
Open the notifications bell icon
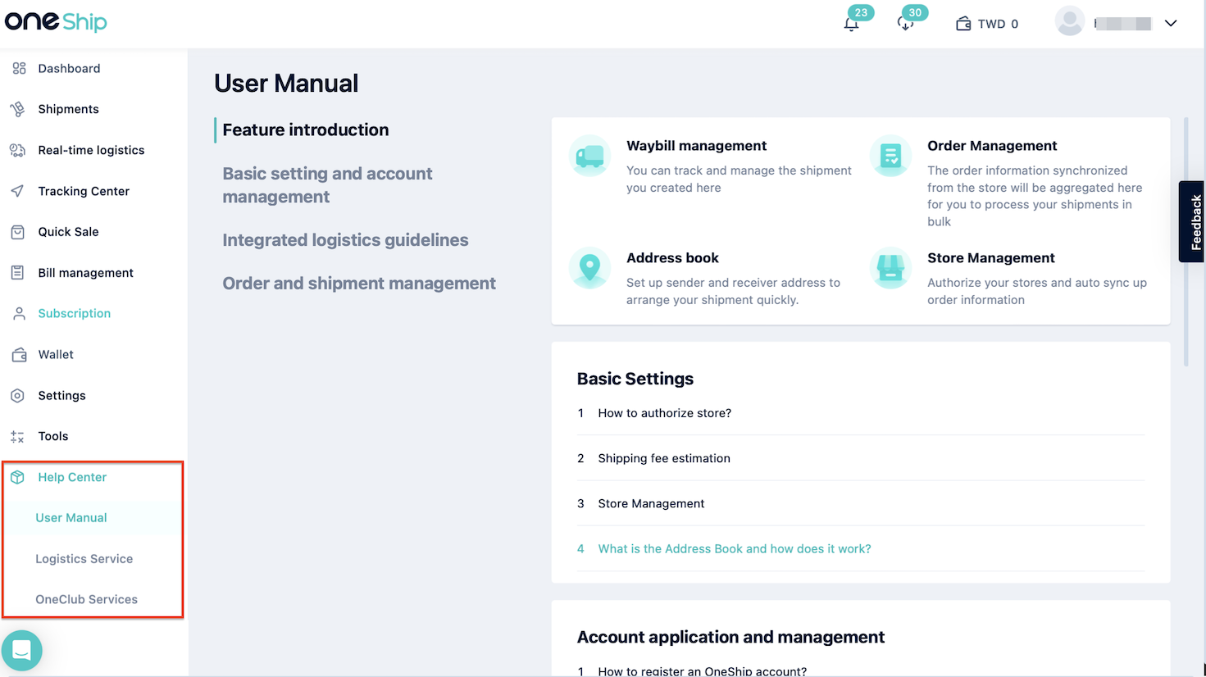coord(851,24)
